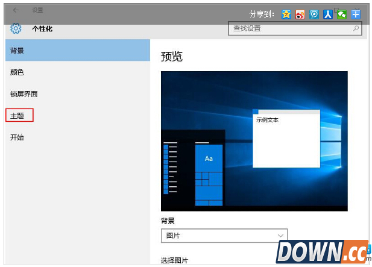This screenshot has height=267, width=372.
Task: Click the Aa tile in the preview
Action: click(209, 158)
